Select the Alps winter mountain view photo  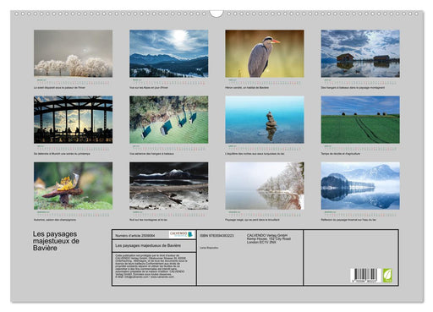pos(169,53)
